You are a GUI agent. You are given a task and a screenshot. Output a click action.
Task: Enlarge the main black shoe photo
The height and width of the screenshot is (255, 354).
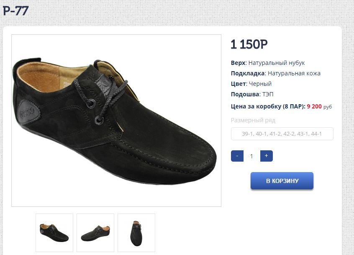[116, 121]
